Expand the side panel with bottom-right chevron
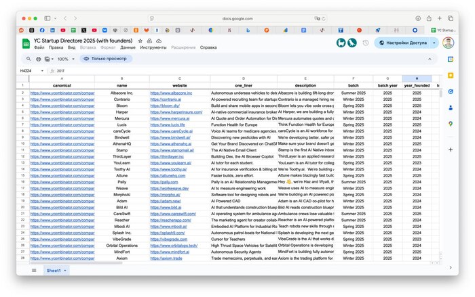Screen dimensions: 475x297 451,267
